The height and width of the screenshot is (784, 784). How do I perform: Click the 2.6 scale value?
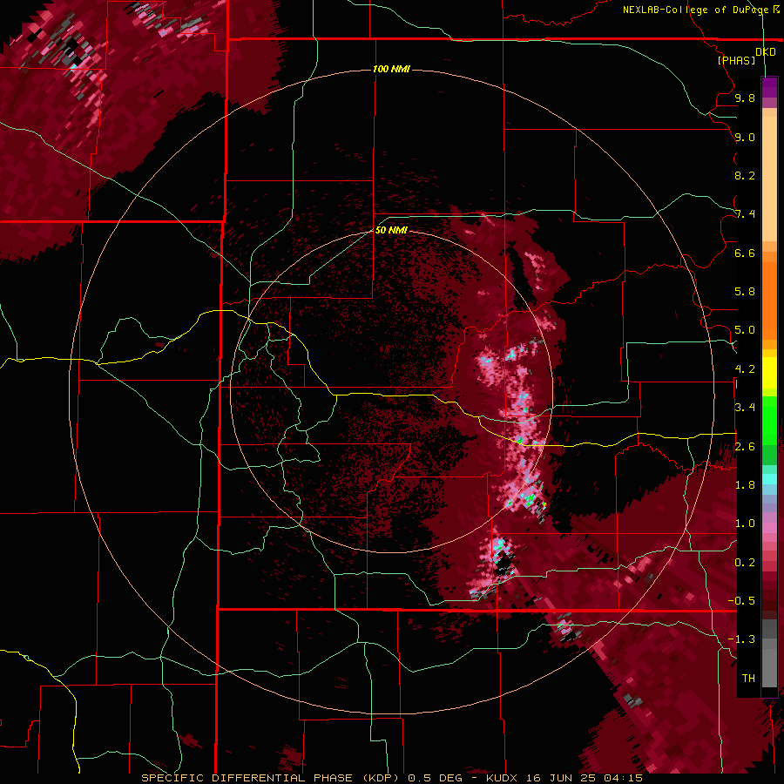(x=745, y=447)
